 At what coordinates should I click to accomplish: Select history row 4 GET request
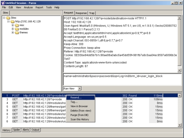[82, 103]
